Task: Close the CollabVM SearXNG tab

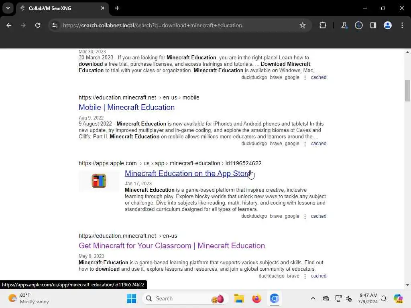Action: [103, 8]
